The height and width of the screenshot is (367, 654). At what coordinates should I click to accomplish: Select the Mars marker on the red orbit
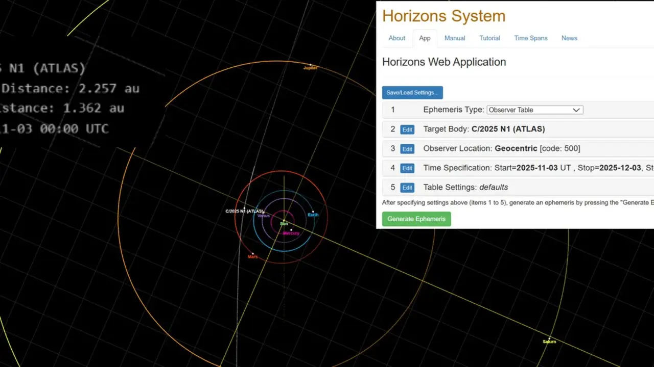[252, 253]
